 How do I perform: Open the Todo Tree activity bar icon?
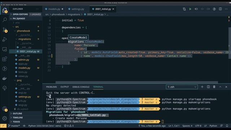(x=5, y=88)
